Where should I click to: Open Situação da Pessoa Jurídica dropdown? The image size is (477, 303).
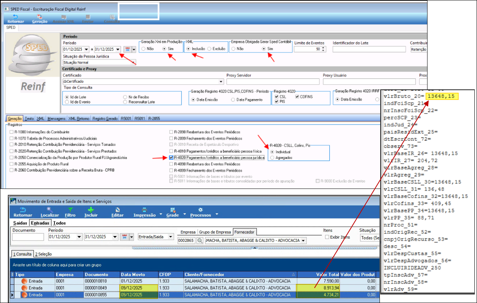[133, 62]
